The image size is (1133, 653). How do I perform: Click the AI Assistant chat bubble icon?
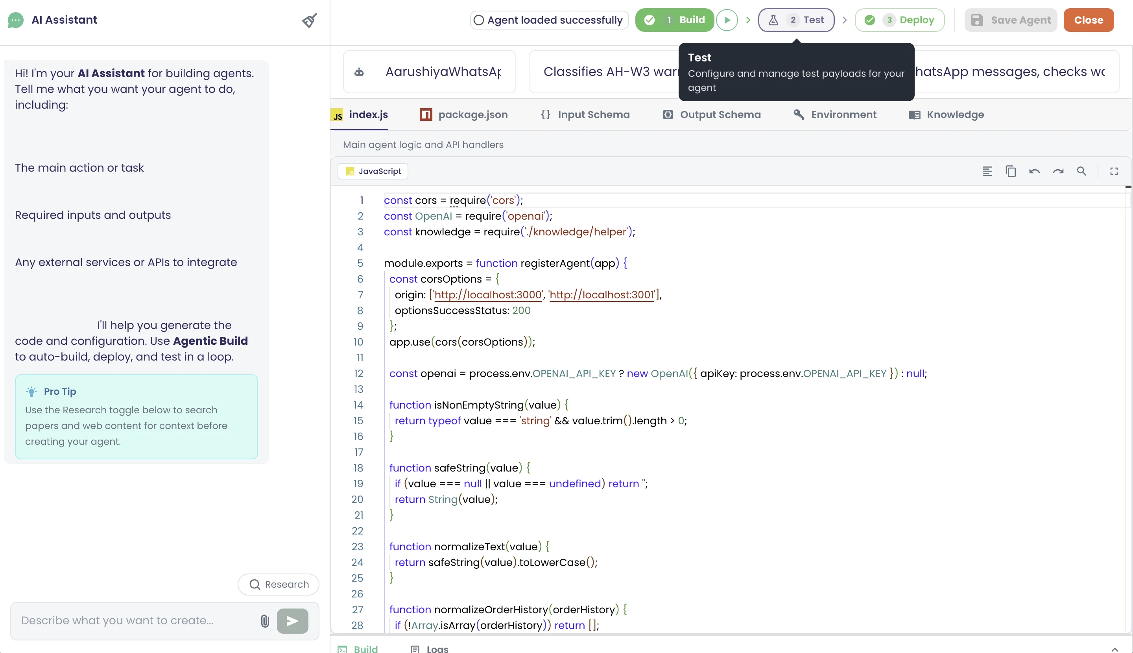(16, 20)
